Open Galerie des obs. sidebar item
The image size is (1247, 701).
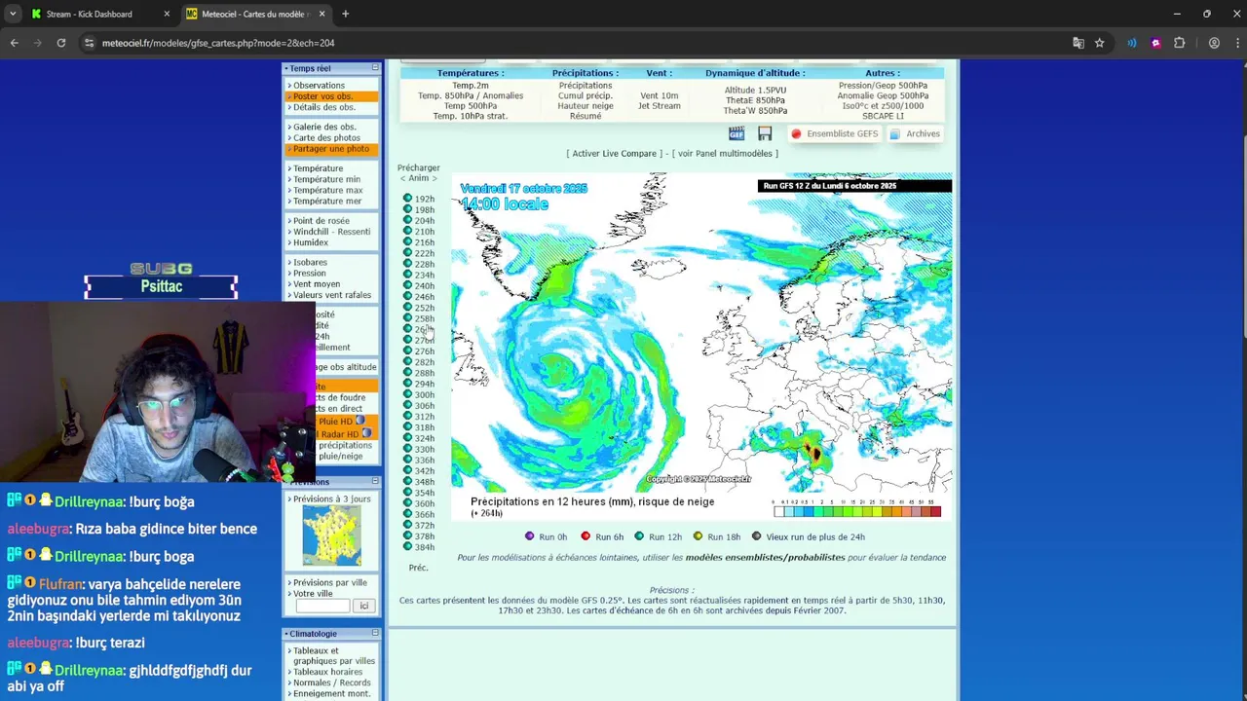[x=324, y=128]
